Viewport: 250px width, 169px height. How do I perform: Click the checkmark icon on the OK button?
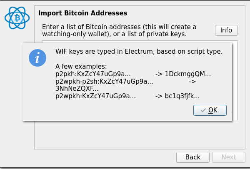pyautogui.click(x=203, y=110)
